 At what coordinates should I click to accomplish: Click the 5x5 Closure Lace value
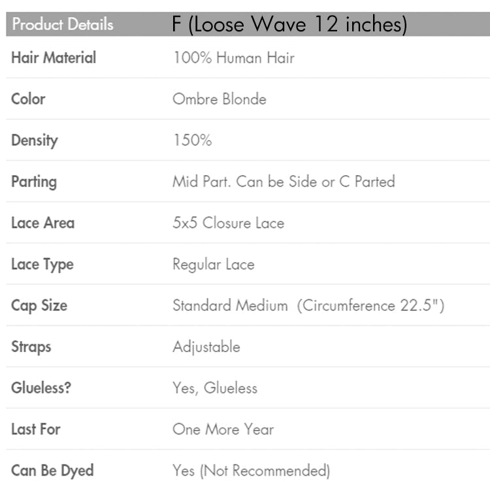(228, 223)
